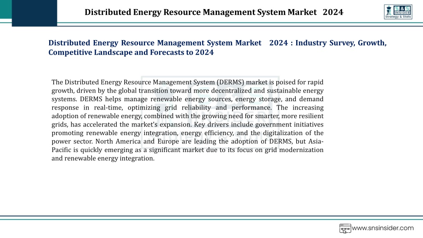Click the line starting 'promoting renewable energy integration'
423x238 pixels.
pyautogui.click(x=188, y=133)
